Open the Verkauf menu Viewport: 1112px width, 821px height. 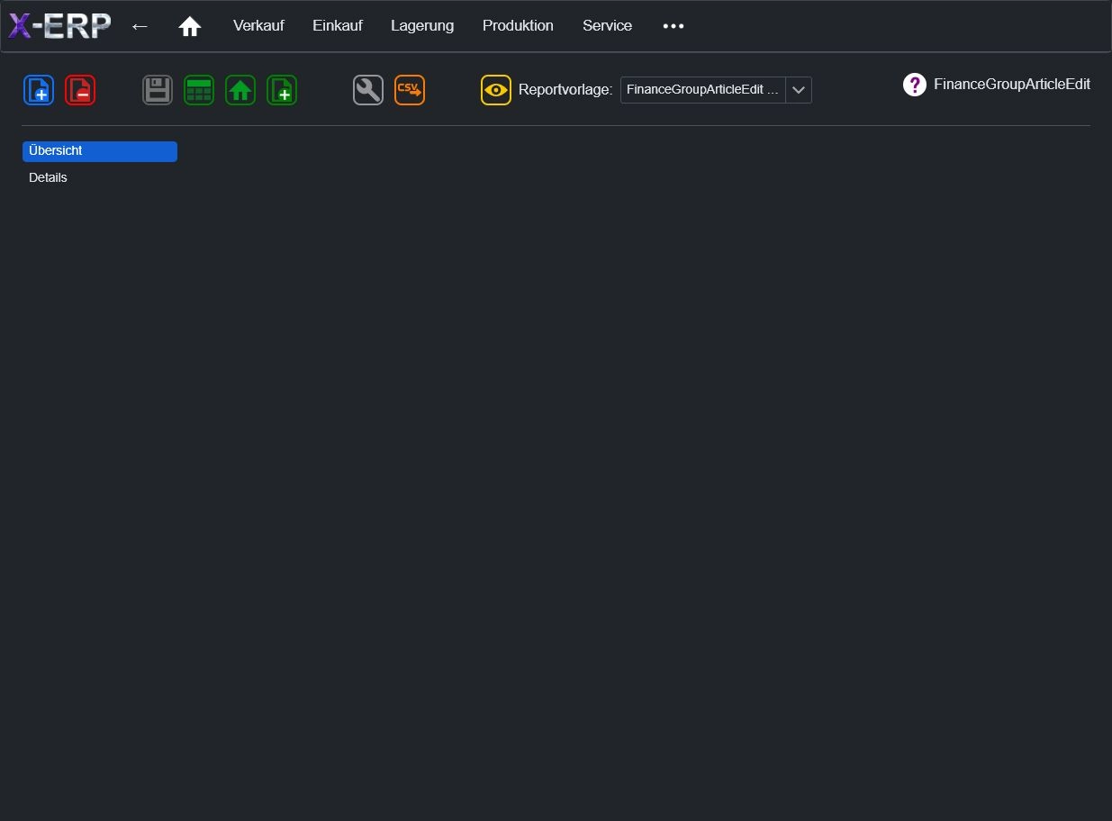pos(258,26)
